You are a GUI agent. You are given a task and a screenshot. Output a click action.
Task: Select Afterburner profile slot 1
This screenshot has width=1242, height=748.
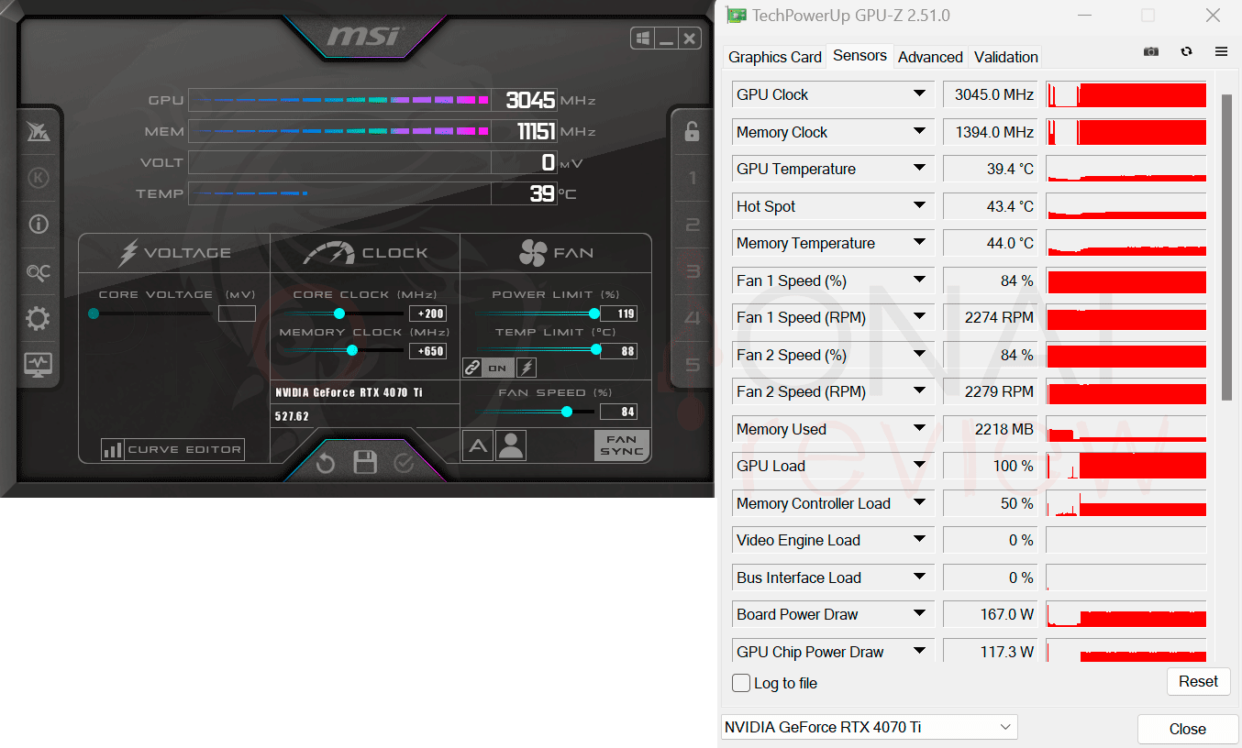point(693,178)
